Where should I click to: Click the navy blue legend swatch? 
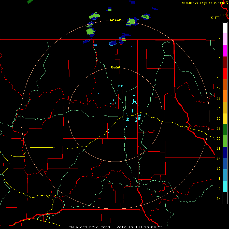[x=225, y=152]
